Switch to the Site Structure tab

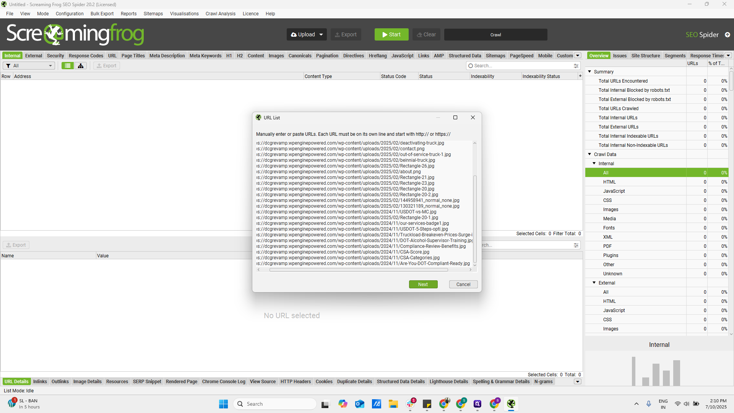pos(645,55)
